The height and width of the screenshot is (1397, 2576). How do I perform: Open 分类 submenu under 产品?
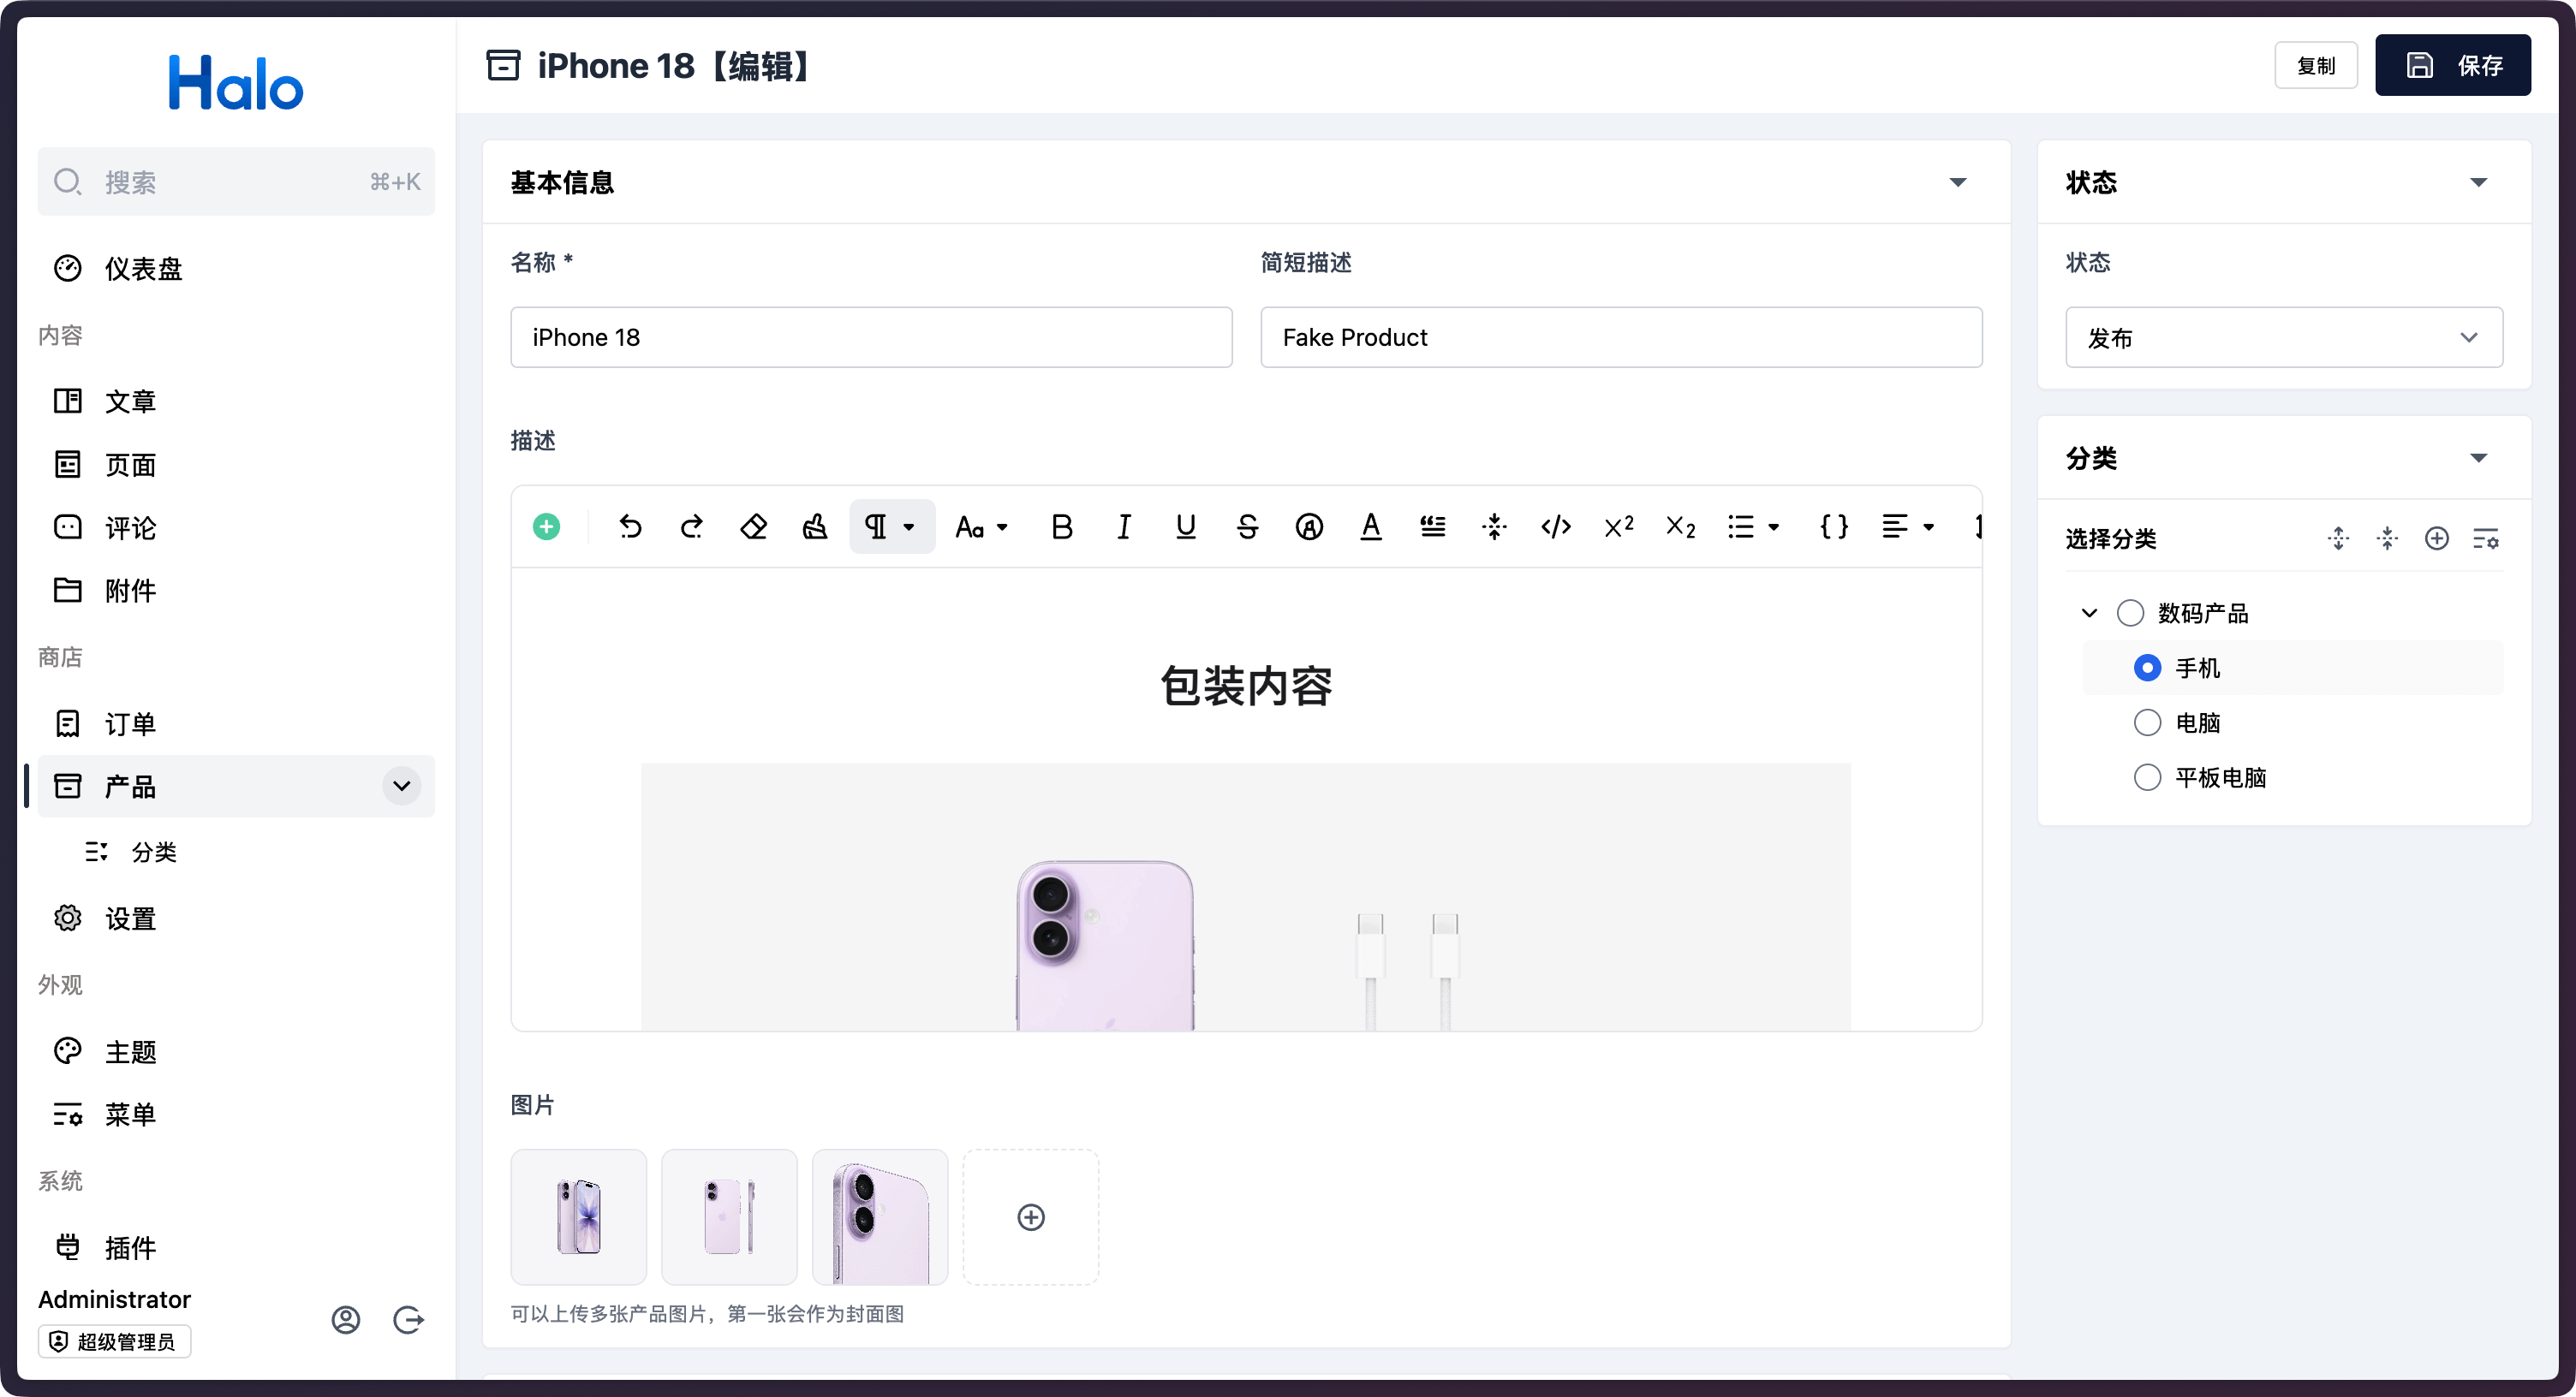pos(154,853)
